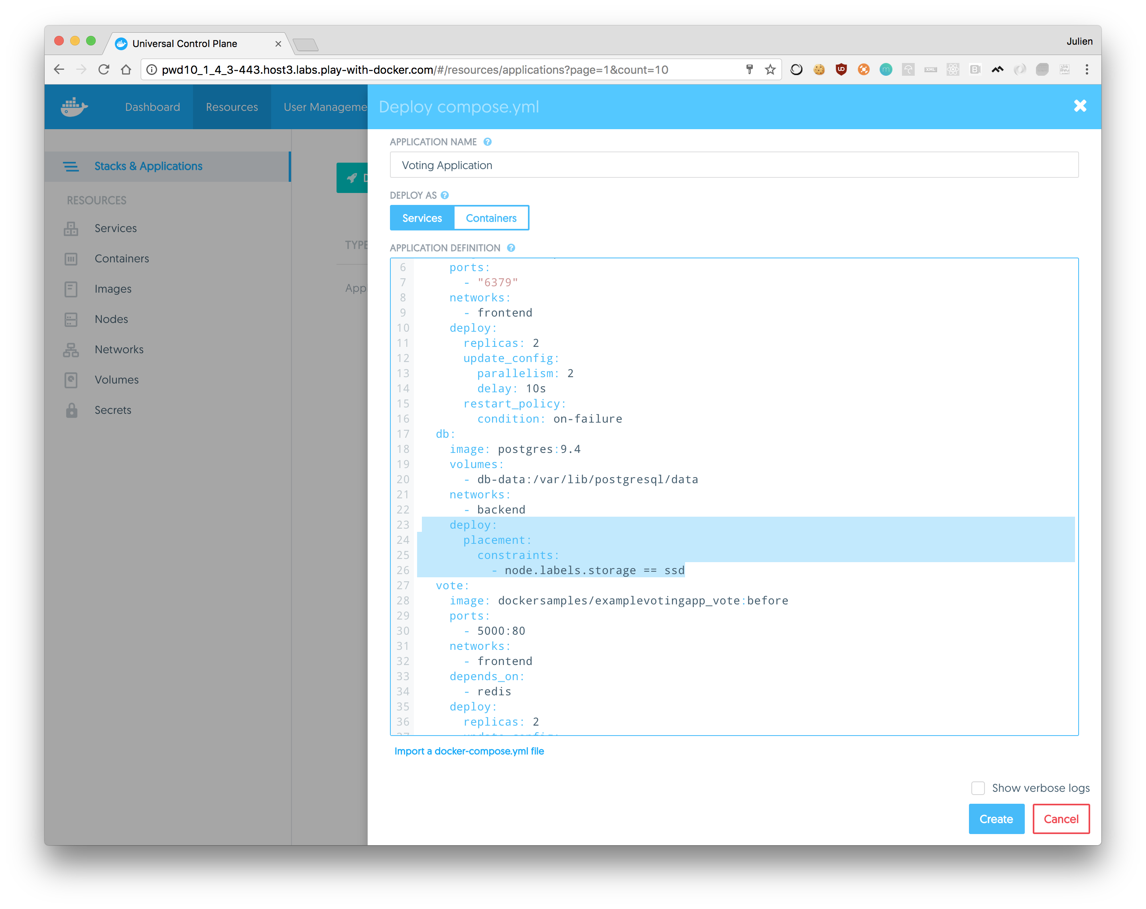Click the Application Definition help icon

pos(511,248)
